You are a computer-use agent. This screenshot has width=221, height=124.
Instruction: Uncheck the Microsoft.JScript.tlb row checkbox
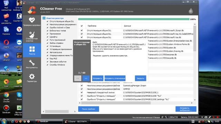click(81, 30)
